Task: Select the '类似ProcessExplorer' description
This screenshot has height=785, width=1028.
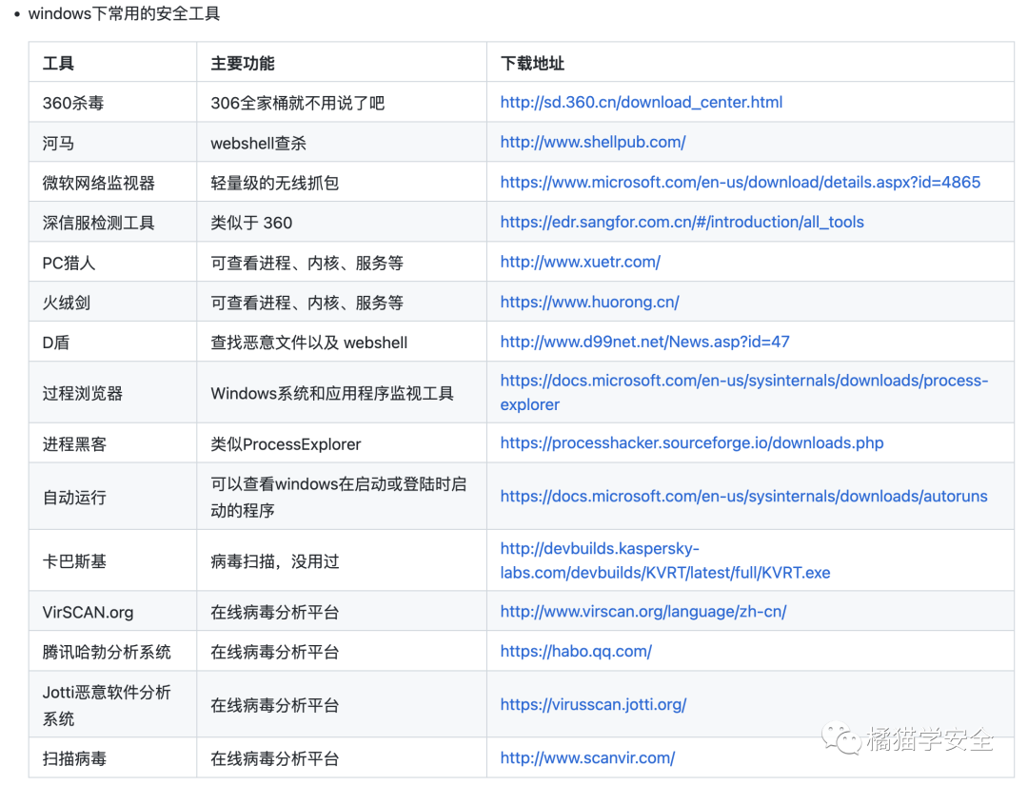Action: click(x=286, y=444)
